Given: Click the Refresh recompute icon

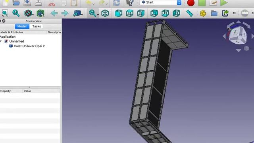Looking at the screenshot, I should [116, 3].
